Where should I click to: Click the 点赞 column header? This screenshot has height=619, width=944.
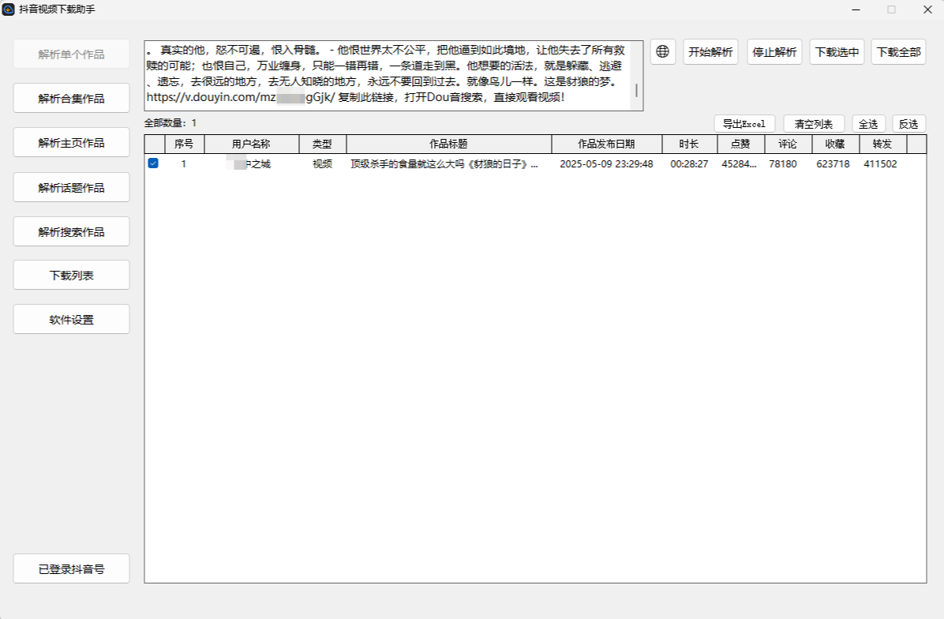click(x=740, y=144)
